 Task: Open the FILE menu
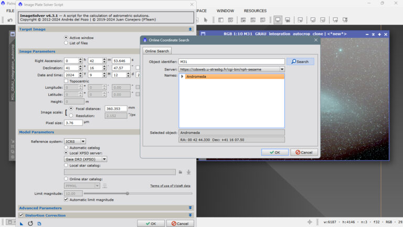click(x=10, y=11)
